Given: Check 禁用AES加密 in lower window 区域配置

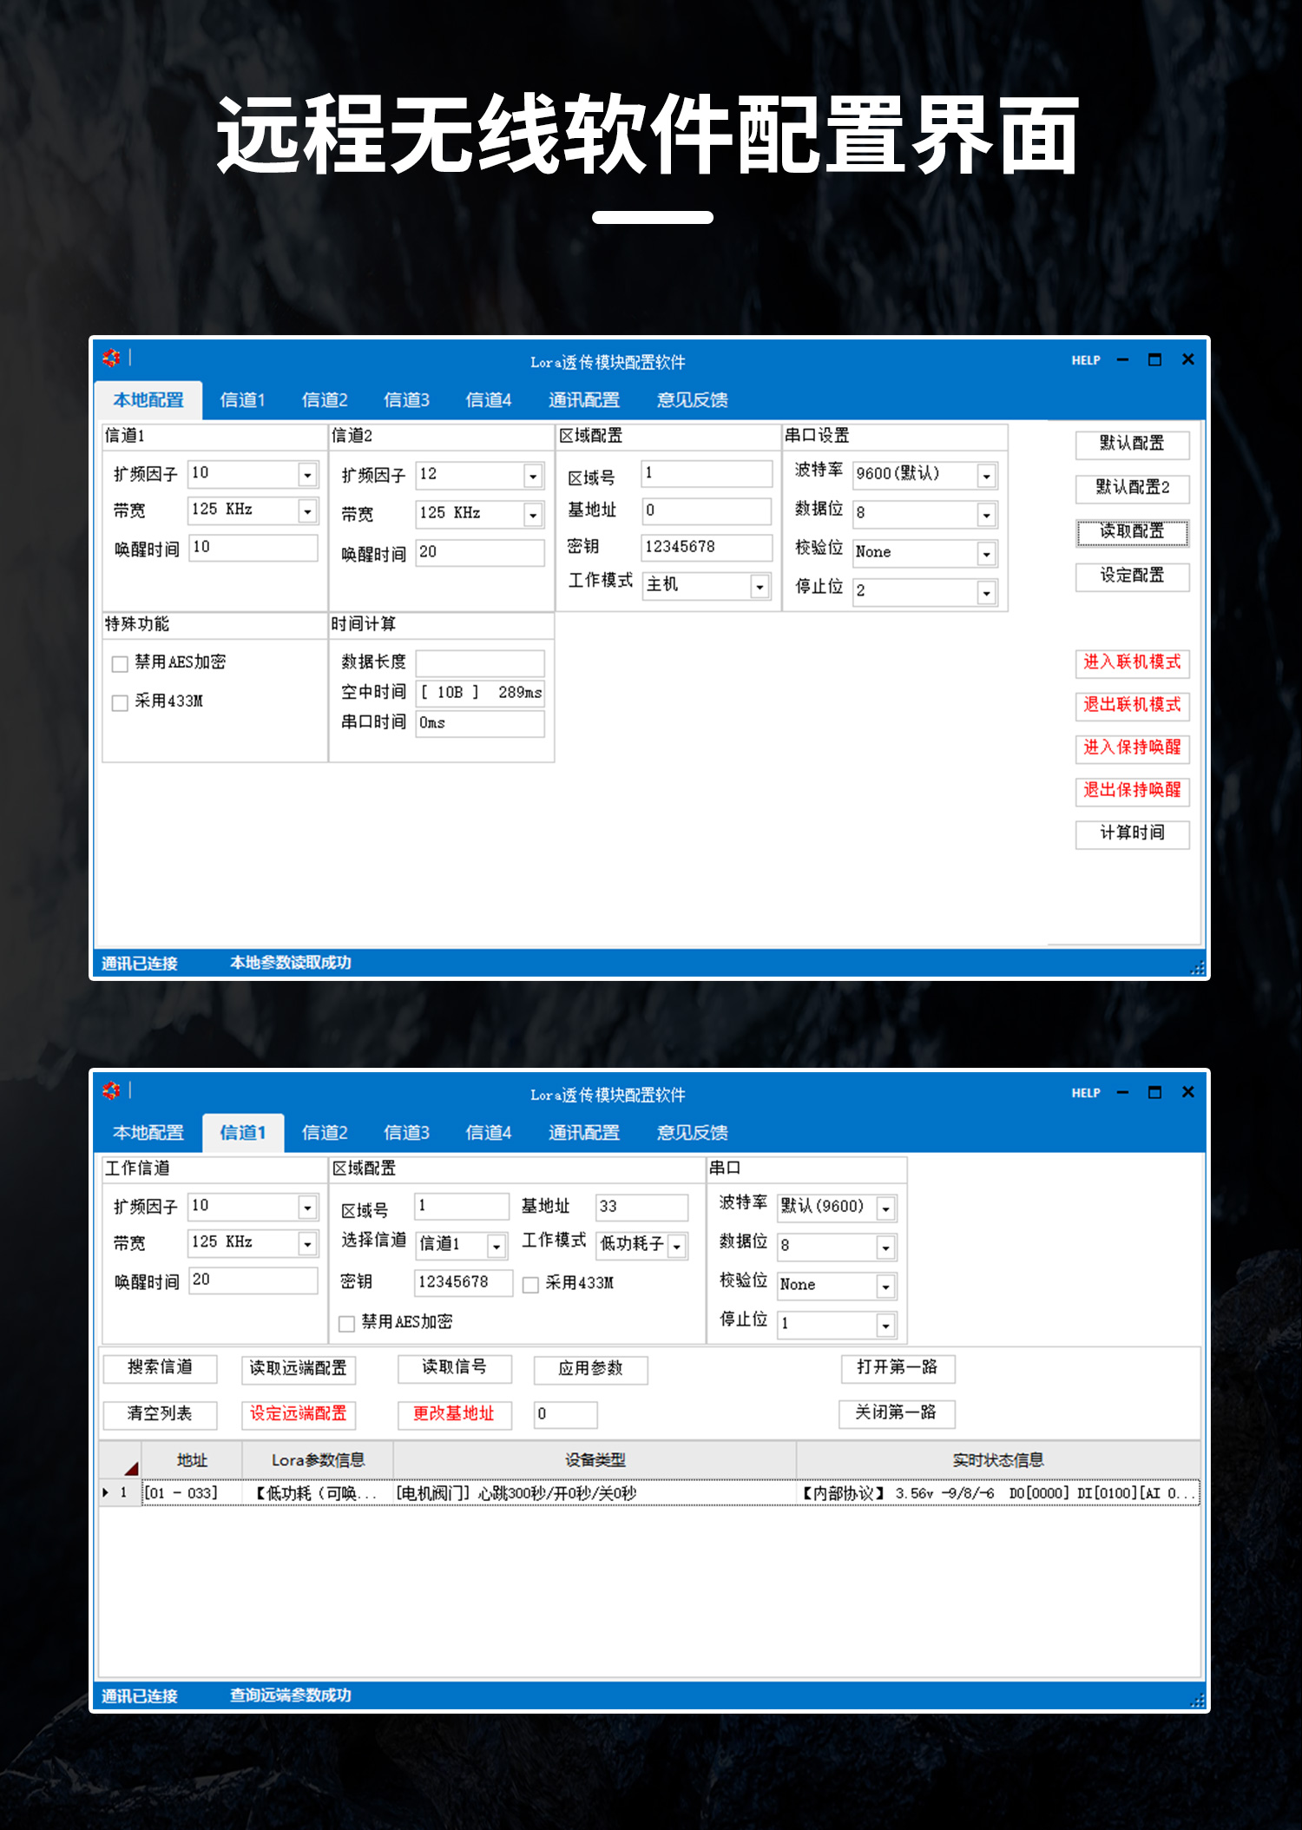Looking at the screenshot, I should coord(347,1323).
